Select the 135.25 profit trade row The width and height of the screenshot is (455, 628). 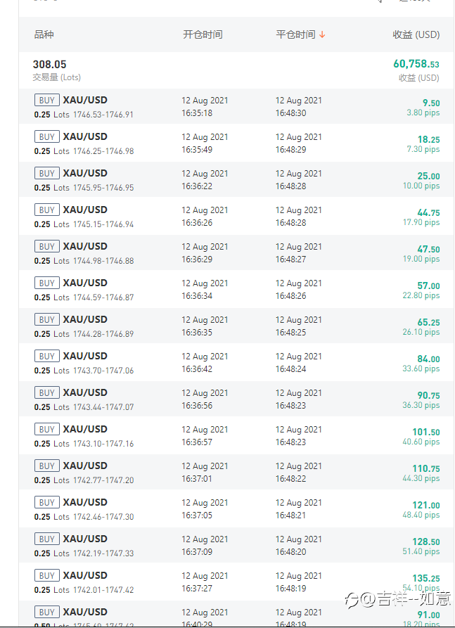[x=236, y=582]
